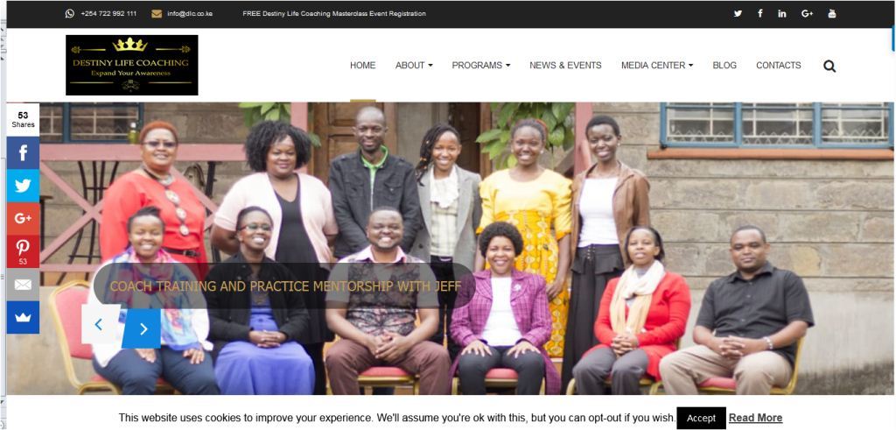Show next slide with right arrow
This screenshot has height=430, width=896.
(142, 328)
